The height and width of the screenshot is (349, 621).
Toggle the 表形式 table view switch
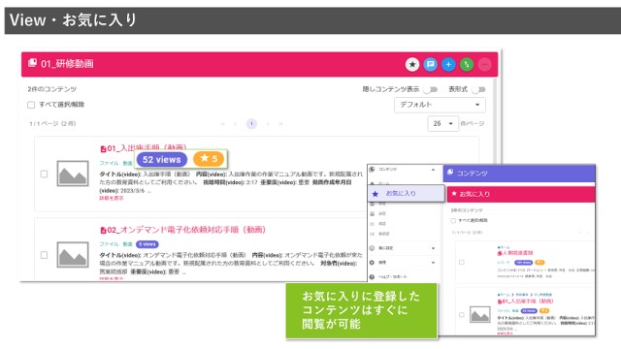[x=478, y=89]
